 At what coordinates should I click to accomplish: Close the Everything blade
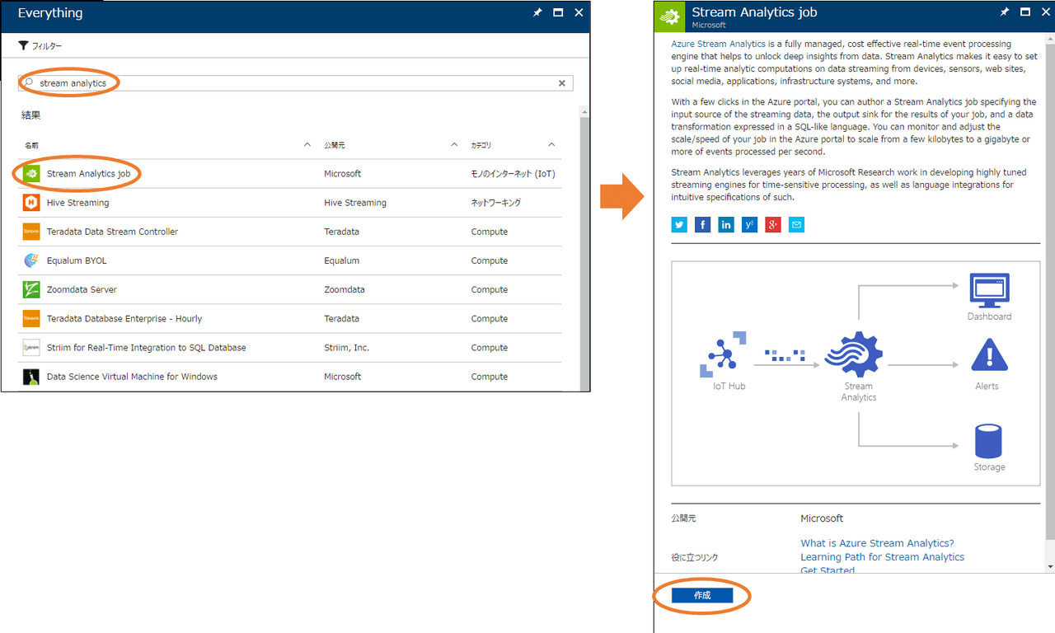pos(579,13)
